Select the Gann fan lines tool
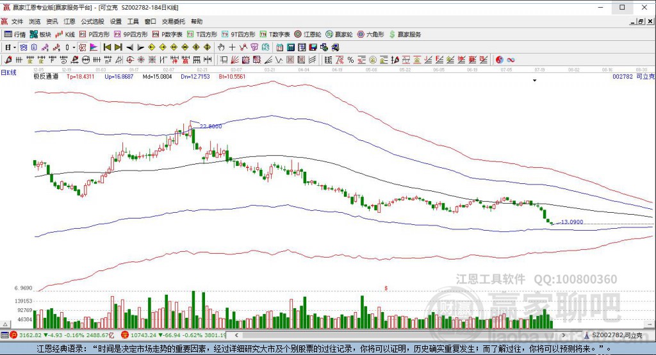This screenshot has height=355, width=656. click(234, 60)
